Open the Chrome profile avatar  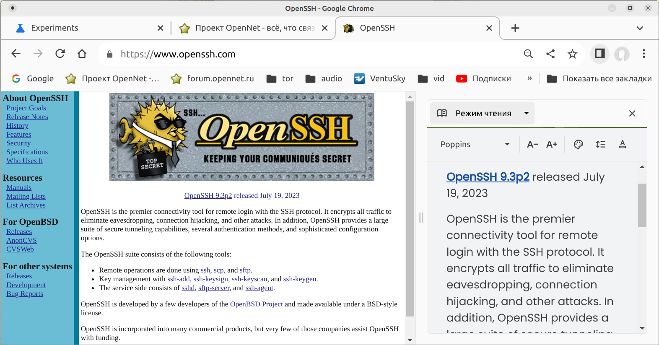[x=622, y=54]
